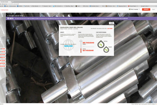This screenshot has width=157, height=105.
Task: Open the Pin It bookmark
Action: point(103,6)
